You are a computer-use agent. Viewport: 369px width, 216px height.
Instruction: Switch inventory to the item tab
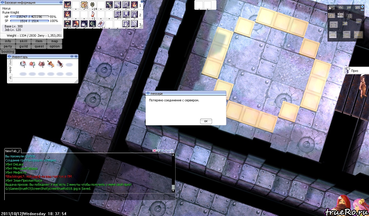10,62
